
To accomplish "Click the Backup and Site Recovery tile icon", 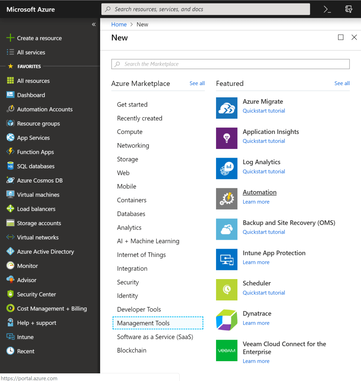I will (x=226, y=229).
